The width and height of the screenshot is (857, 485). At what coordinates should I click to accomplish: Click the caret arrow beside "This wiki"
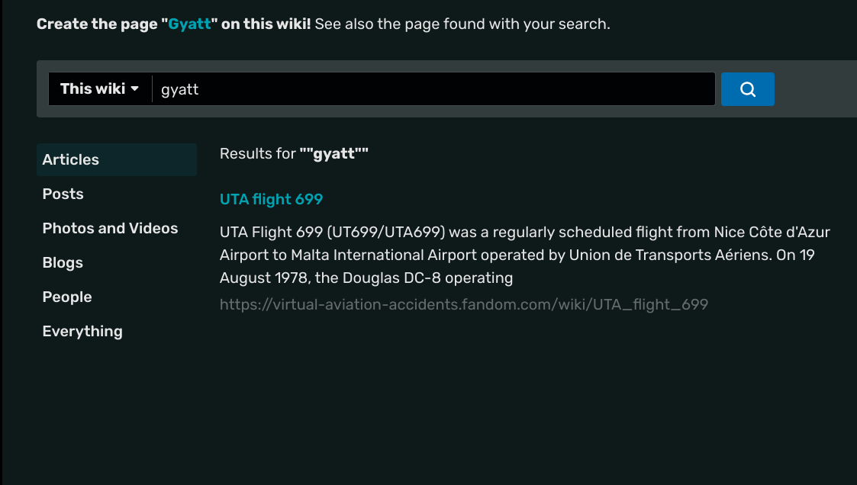pyautogui.click(x=135, y=89)
